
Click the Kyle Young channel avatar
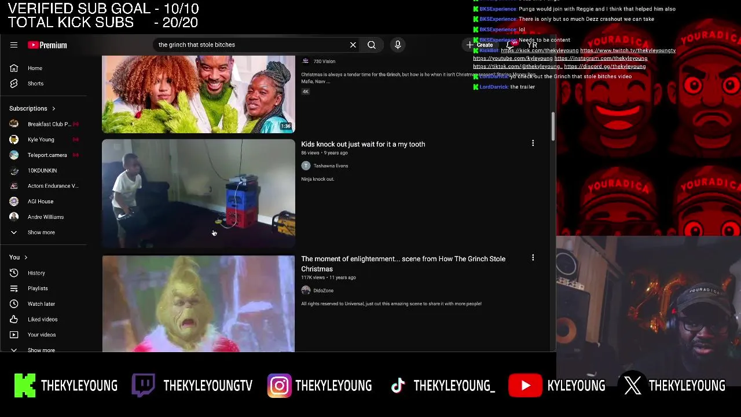pyautogui.click(x=14, y=140)
